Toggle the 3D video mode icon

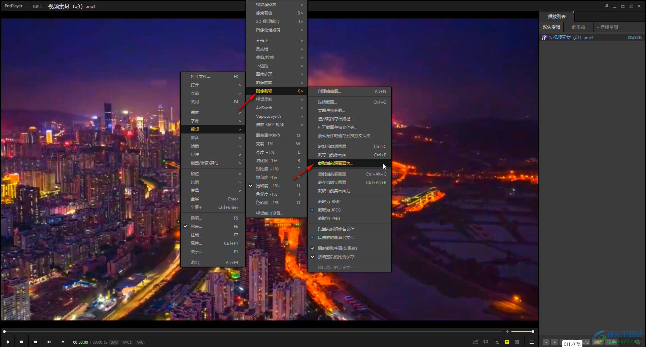pyautogui.click(x=486, y=342)
